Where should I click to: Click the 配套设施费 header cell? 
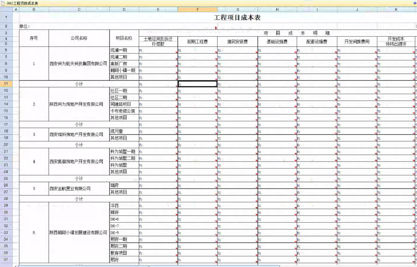(317, 42)
